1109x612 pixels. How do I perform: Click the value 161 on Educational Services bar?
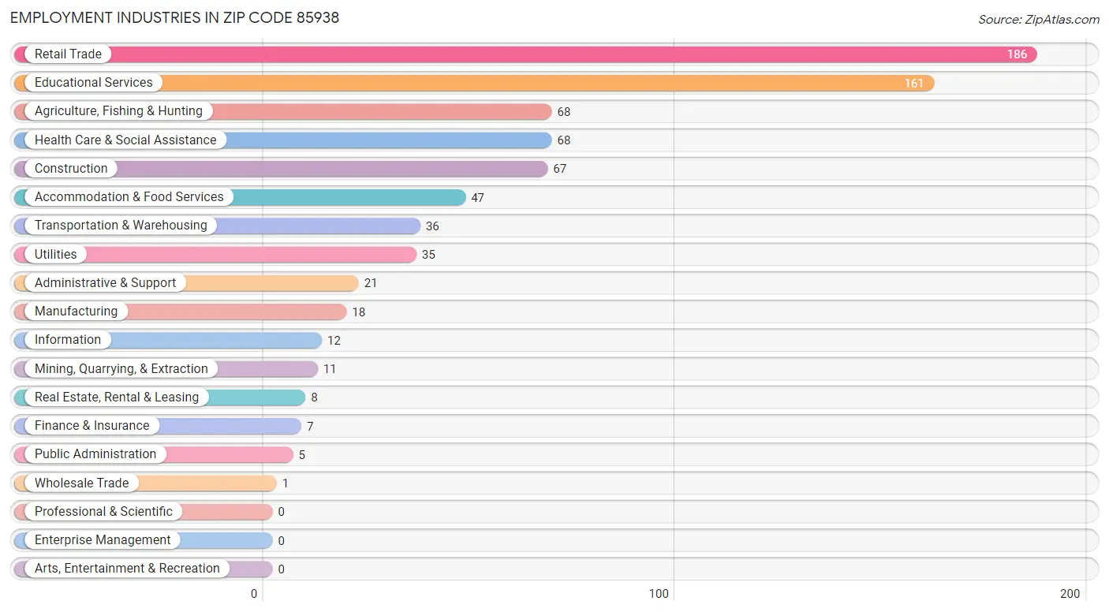coord(913,83)
